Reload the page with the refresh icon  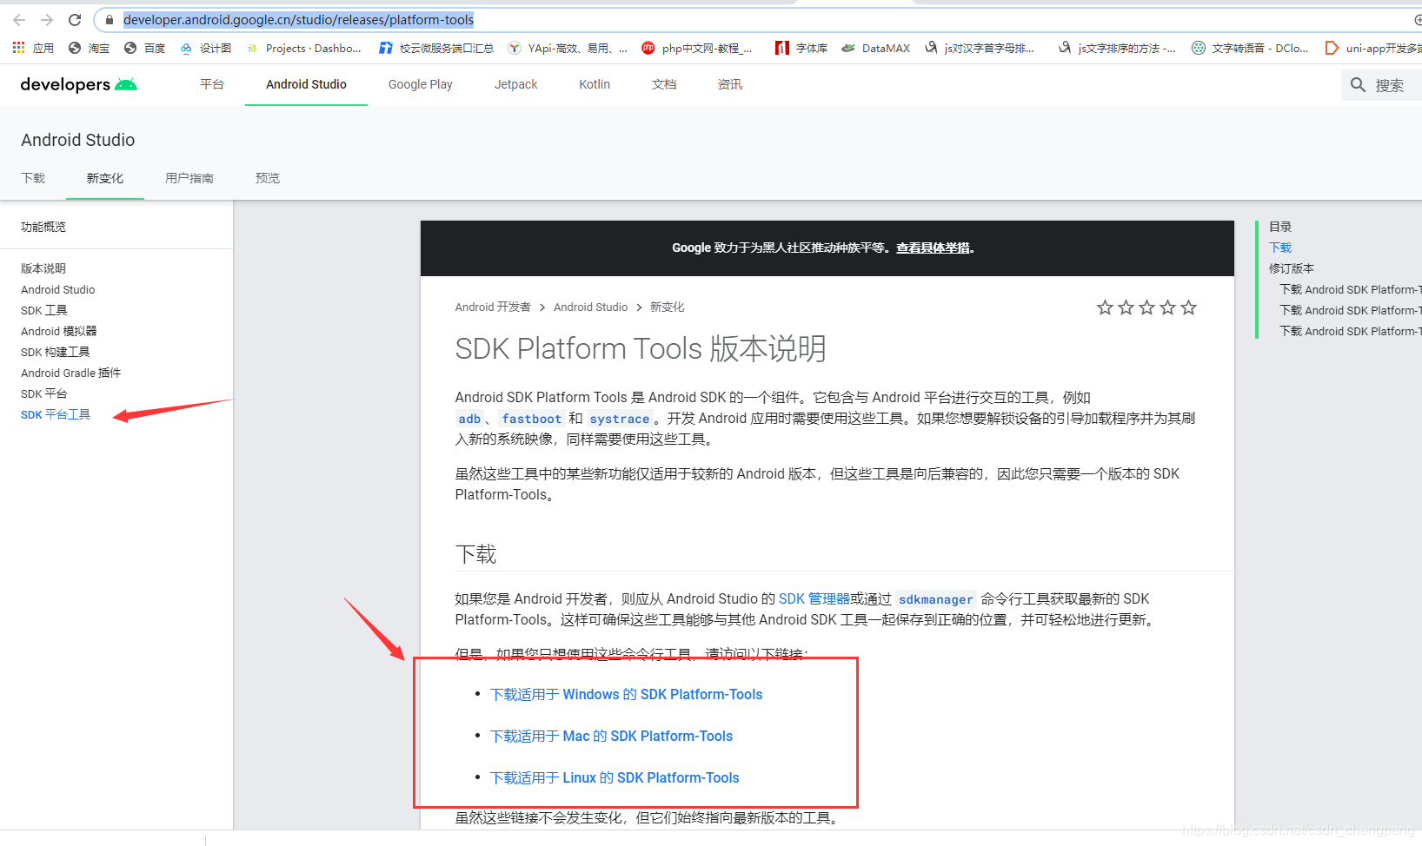[75, 20]
